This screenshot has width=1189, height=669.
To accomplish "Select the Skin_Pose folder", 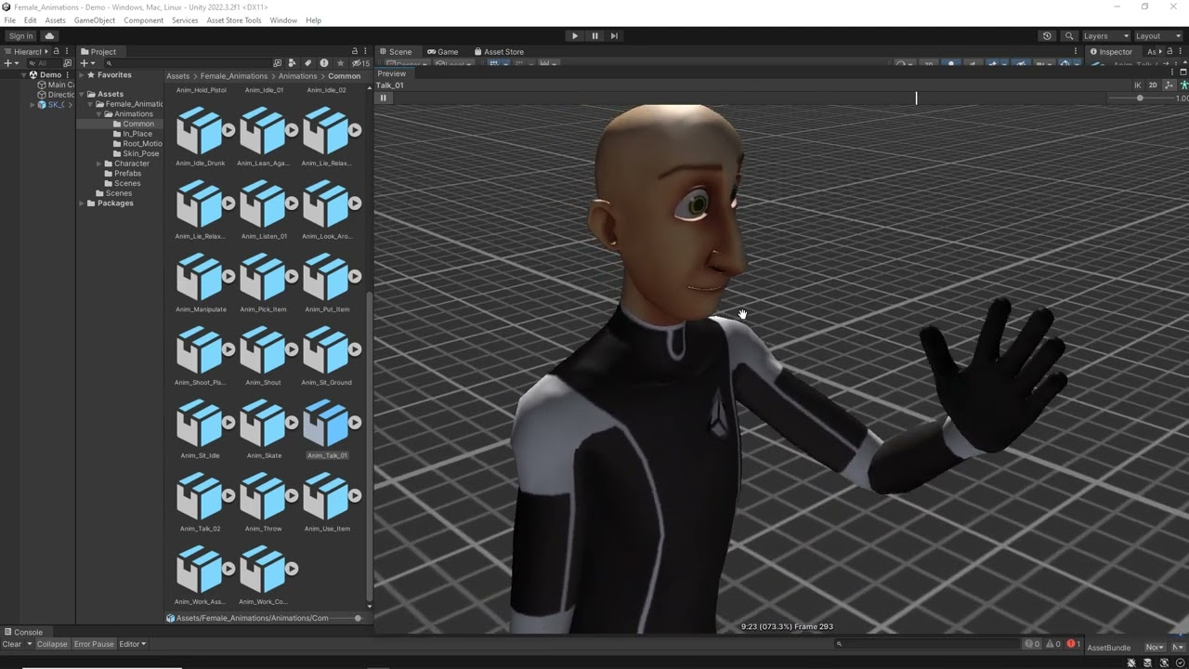I will [x=137, y=153].
